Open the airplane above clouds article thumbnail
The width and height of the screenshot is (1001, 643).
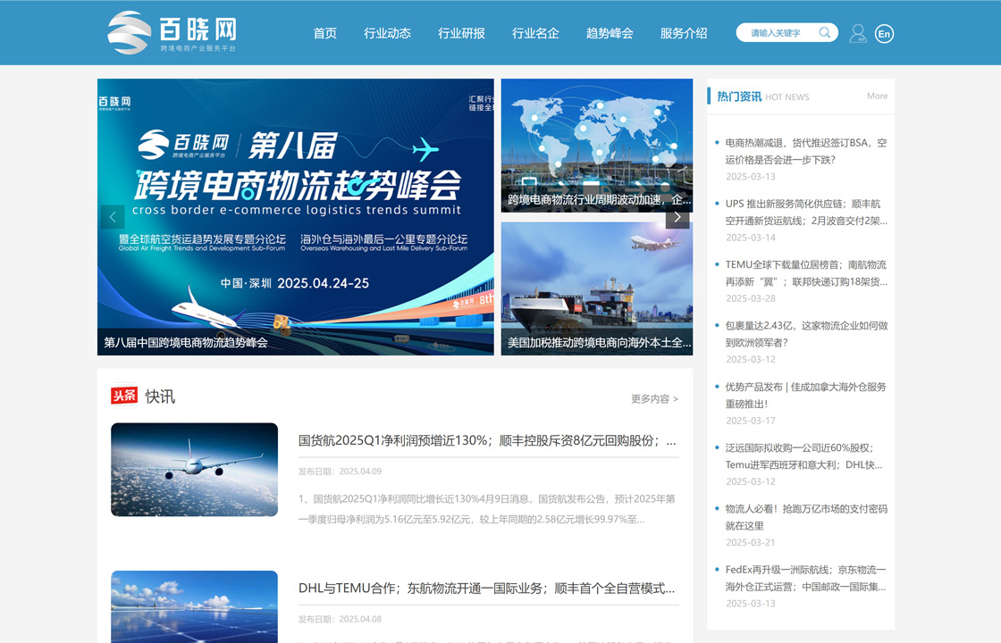(x=195, y=470)
